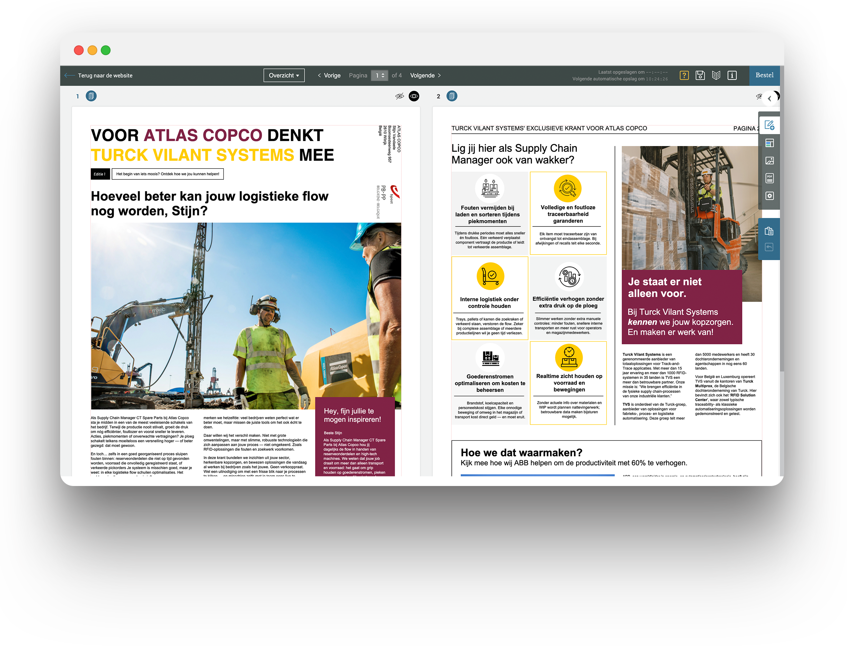Click the Bestel button
Screen dimensions: 847x647
[764, 75]
